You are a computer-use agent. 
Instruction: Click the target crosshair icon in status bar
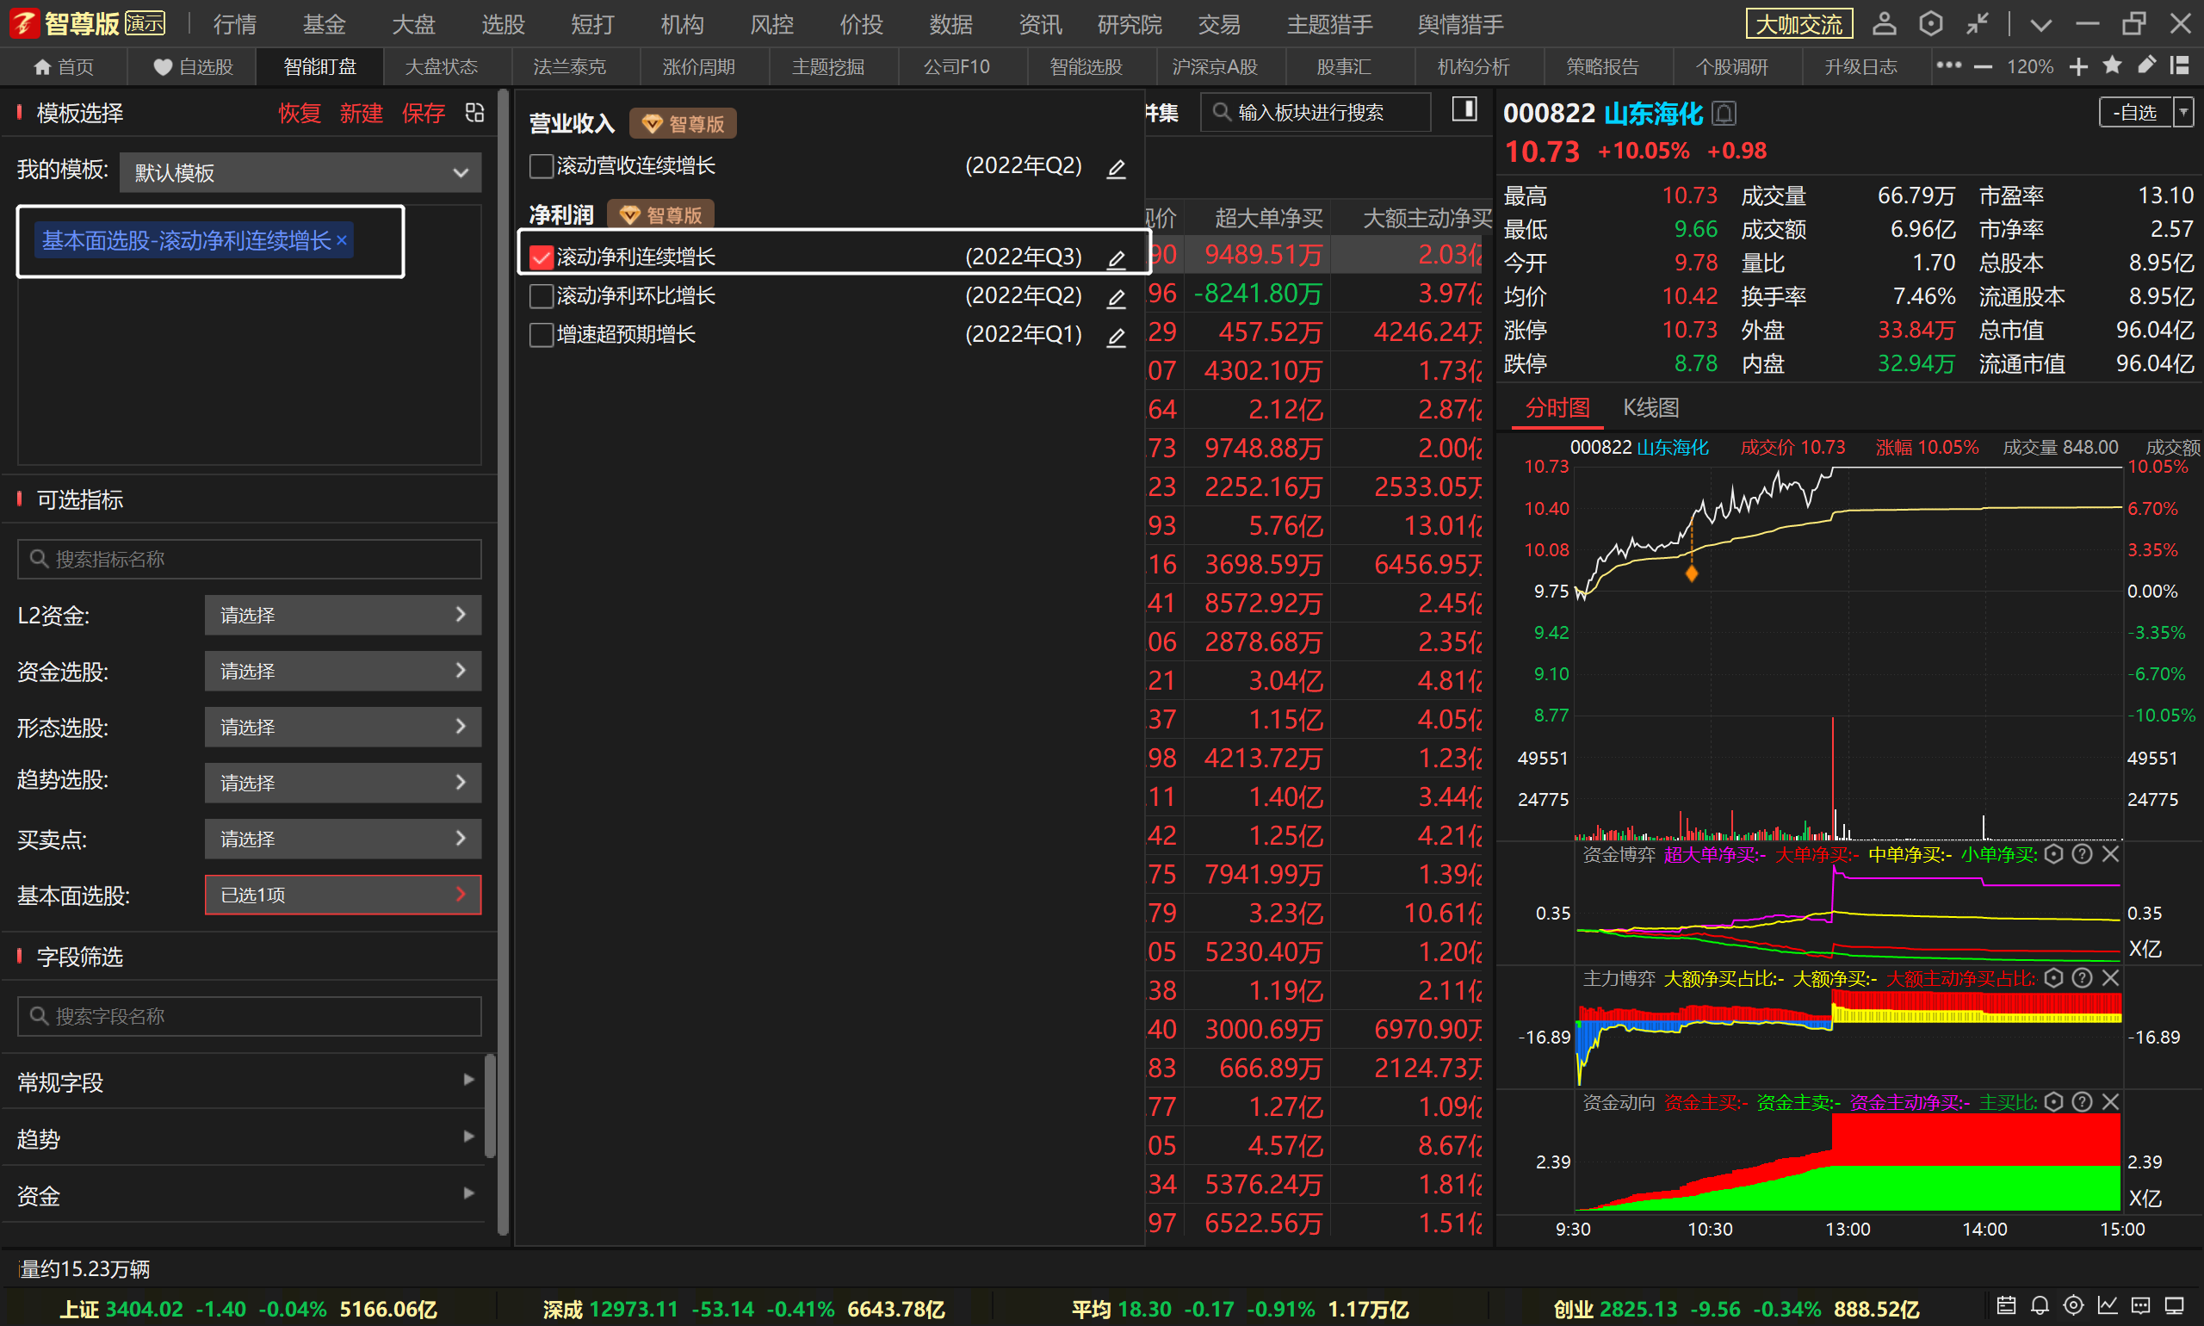click(2073, 1305)
